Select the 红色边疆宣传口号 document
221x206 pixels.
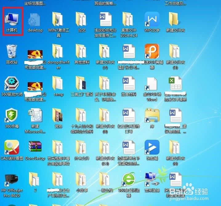129,115
